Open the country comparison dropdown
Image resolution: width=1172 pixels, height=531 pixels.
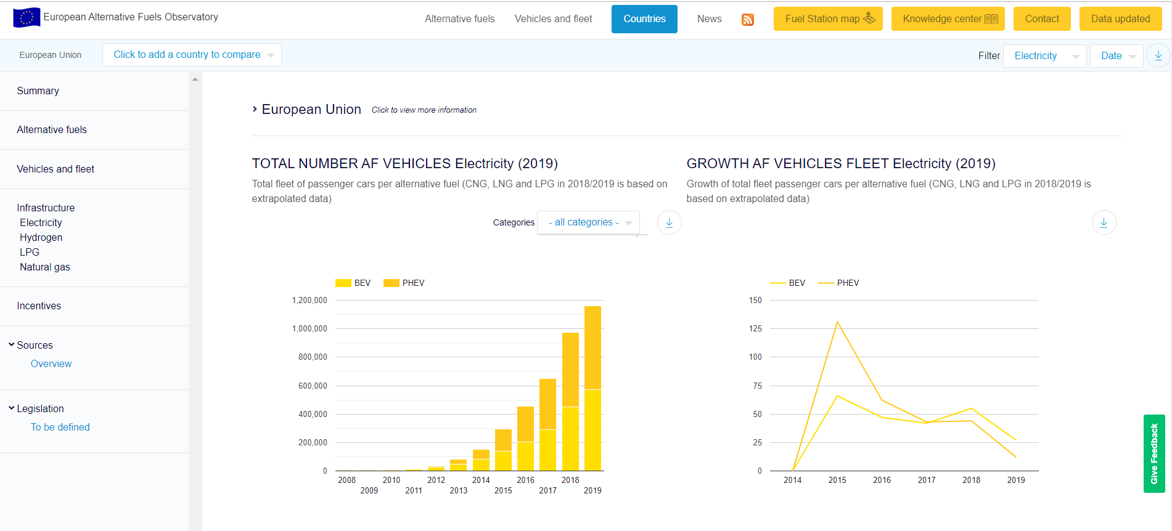coord(192,55)
